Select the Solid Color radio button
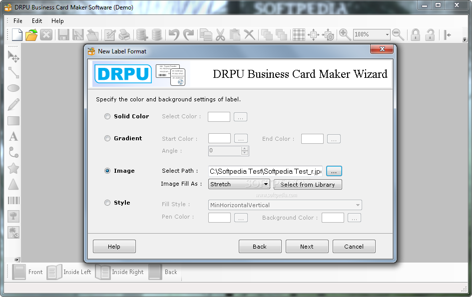Image resolution: width=472 pixels, height=297 pixels. (107, 116)
